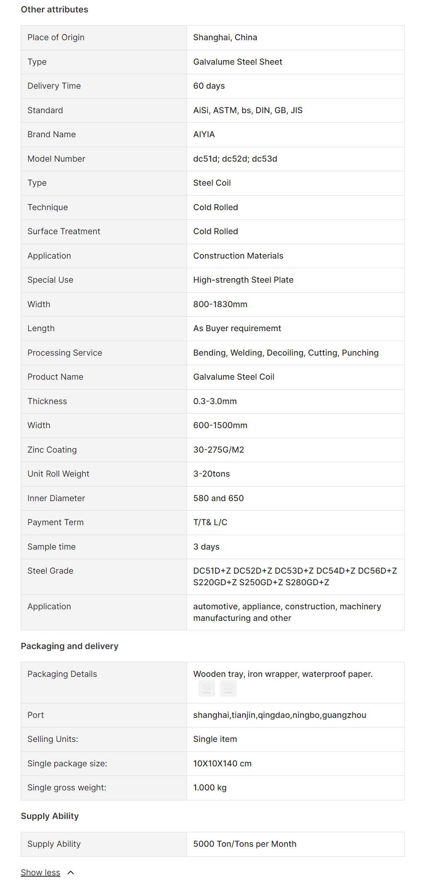Viewport: 427px width, 887px height.
Task: Click the T/T& L/C payment term value
Action: point(210,522)
